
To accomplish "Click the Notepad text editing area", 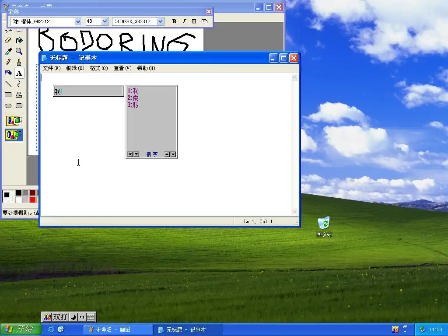I will coord(166,144).
